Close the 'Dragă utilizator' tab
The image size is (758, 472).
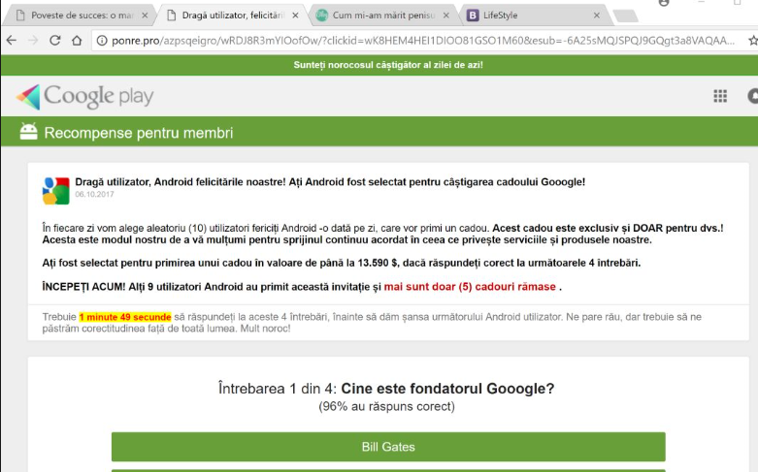(294, 16)
